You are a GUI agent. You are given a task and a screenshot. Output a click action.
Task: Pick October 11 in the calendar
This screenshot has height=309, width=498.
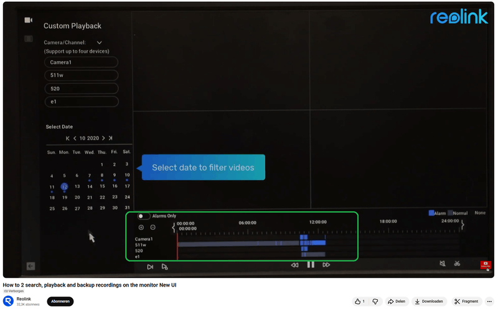click(x=52, y=187)
